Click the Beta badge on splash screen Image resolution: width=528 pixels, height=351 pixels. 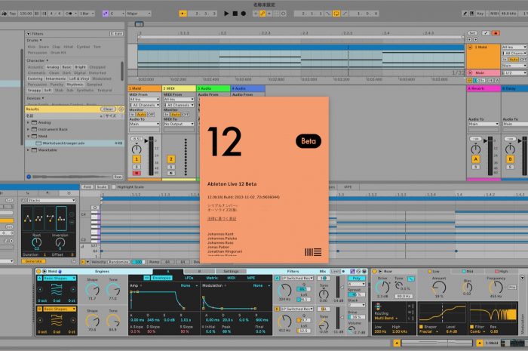click(309, 141)
